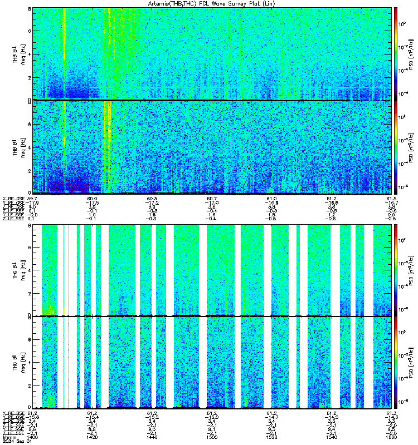This screenshot has width=418, height=445.
Task: Click the Y_RE_GSE value -17.5
Action: tap(92, 203)
